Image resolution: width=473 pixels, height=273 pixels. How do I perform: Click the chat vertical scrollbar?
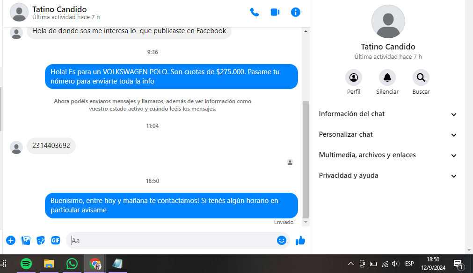306,159
